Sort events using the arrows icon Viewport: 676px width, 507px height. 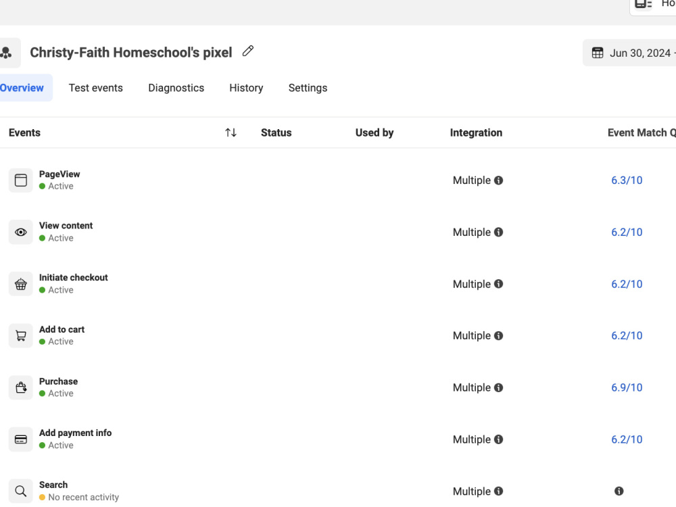click(x=231, y=132)
